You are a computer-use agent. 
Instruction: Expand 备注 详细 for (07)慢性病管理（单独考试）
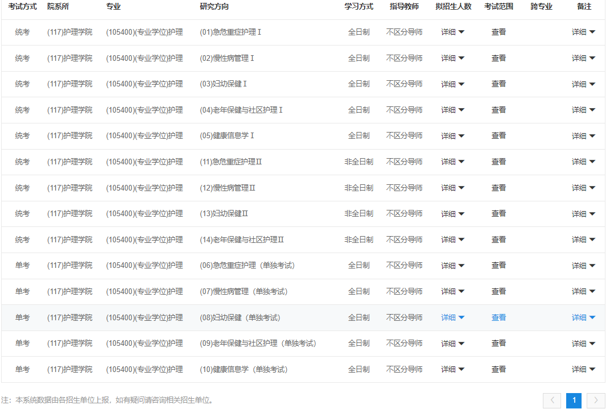coord(583,292)
